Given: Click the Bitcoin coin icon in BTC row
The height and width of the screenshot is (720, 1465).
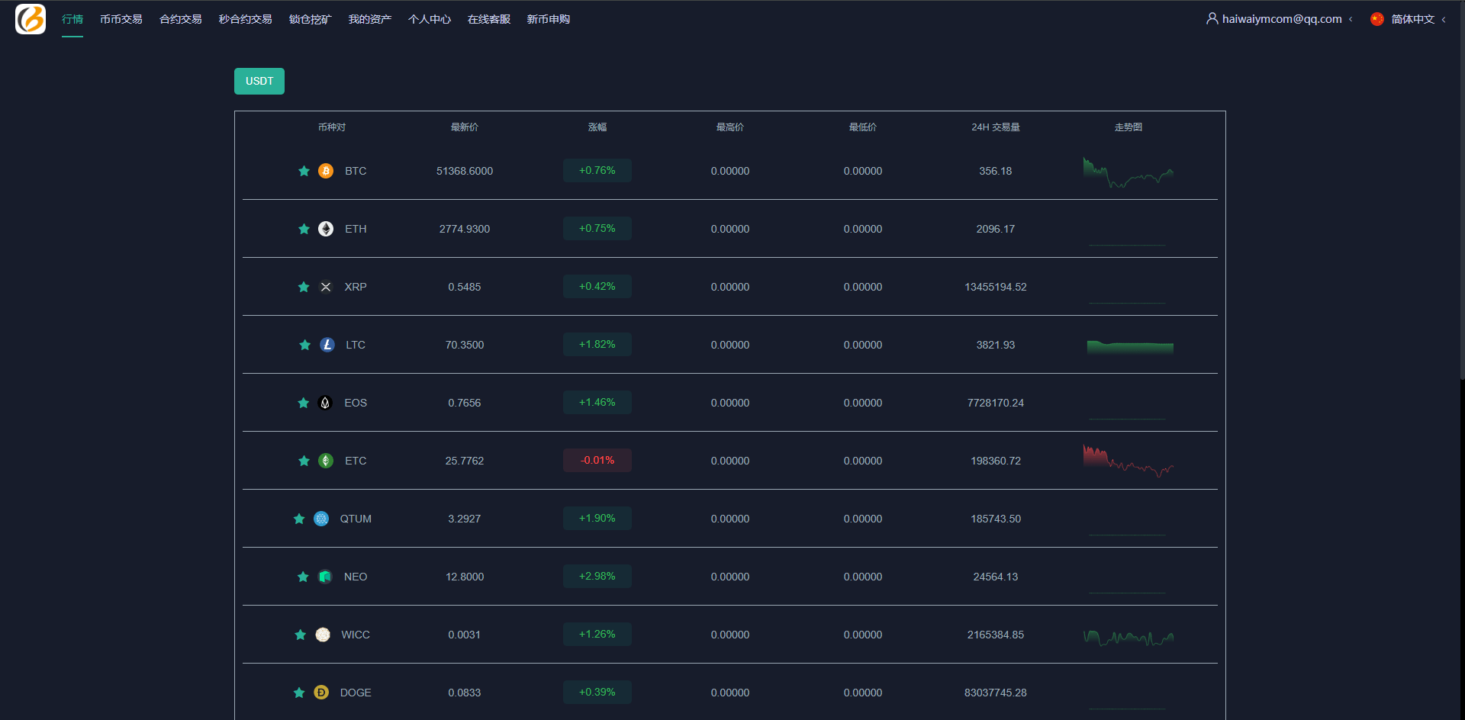Looking at the screenshot, I should (x=326, y=171).
